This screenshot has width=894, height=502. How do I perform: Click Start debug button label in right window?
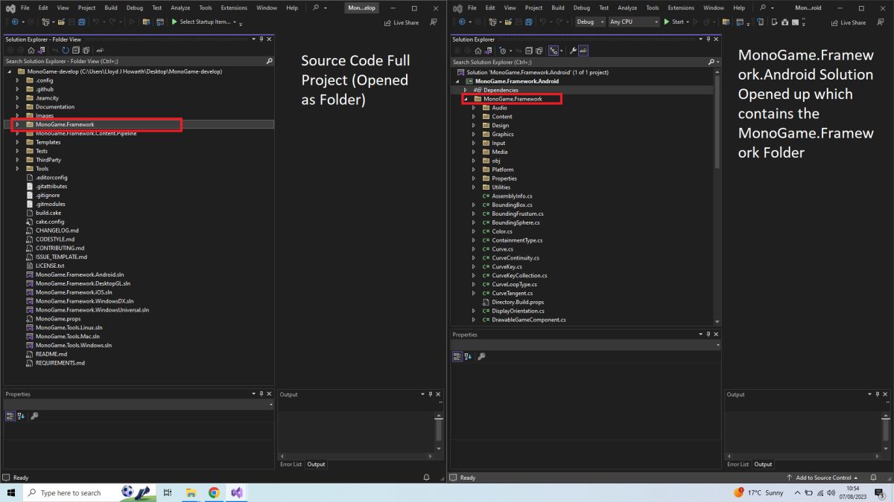tap(678, 22)
